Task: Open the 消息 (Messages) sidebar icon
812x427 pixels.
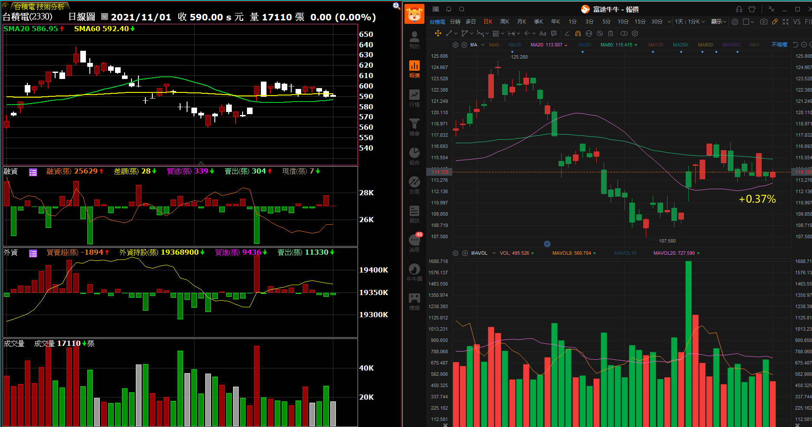Action: pyautogui.click(x=414, y=243)
